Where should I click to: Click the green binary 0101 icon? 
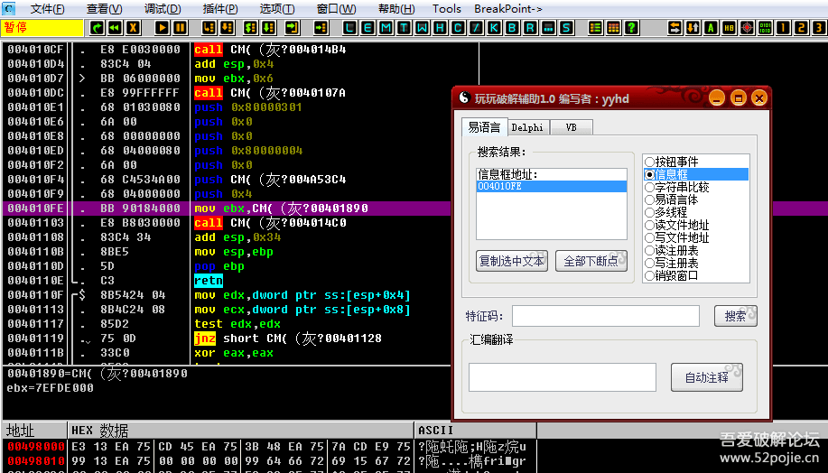coord(765,27)
